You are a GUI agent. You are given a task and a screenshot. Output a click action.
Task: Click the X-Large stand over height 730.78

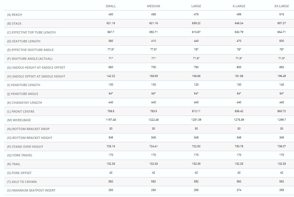coord(239,146)
